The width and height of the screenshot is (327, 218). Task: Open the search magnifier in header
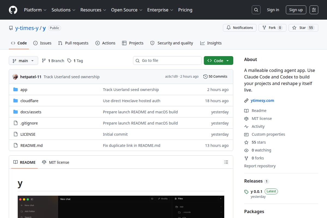point(256,10)
